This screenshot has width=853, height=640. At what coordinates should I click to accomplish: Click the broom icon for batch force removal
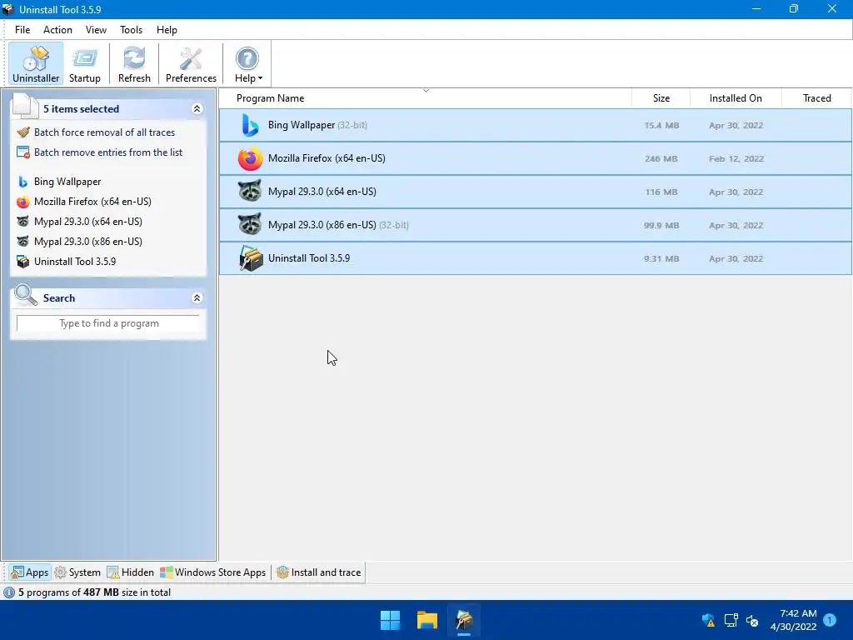[22, 132]
